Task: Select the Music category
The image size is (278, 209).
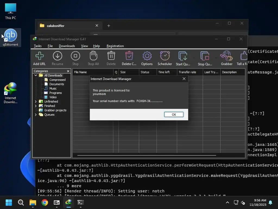Action: pyautogui.click(x=53, y=88)
